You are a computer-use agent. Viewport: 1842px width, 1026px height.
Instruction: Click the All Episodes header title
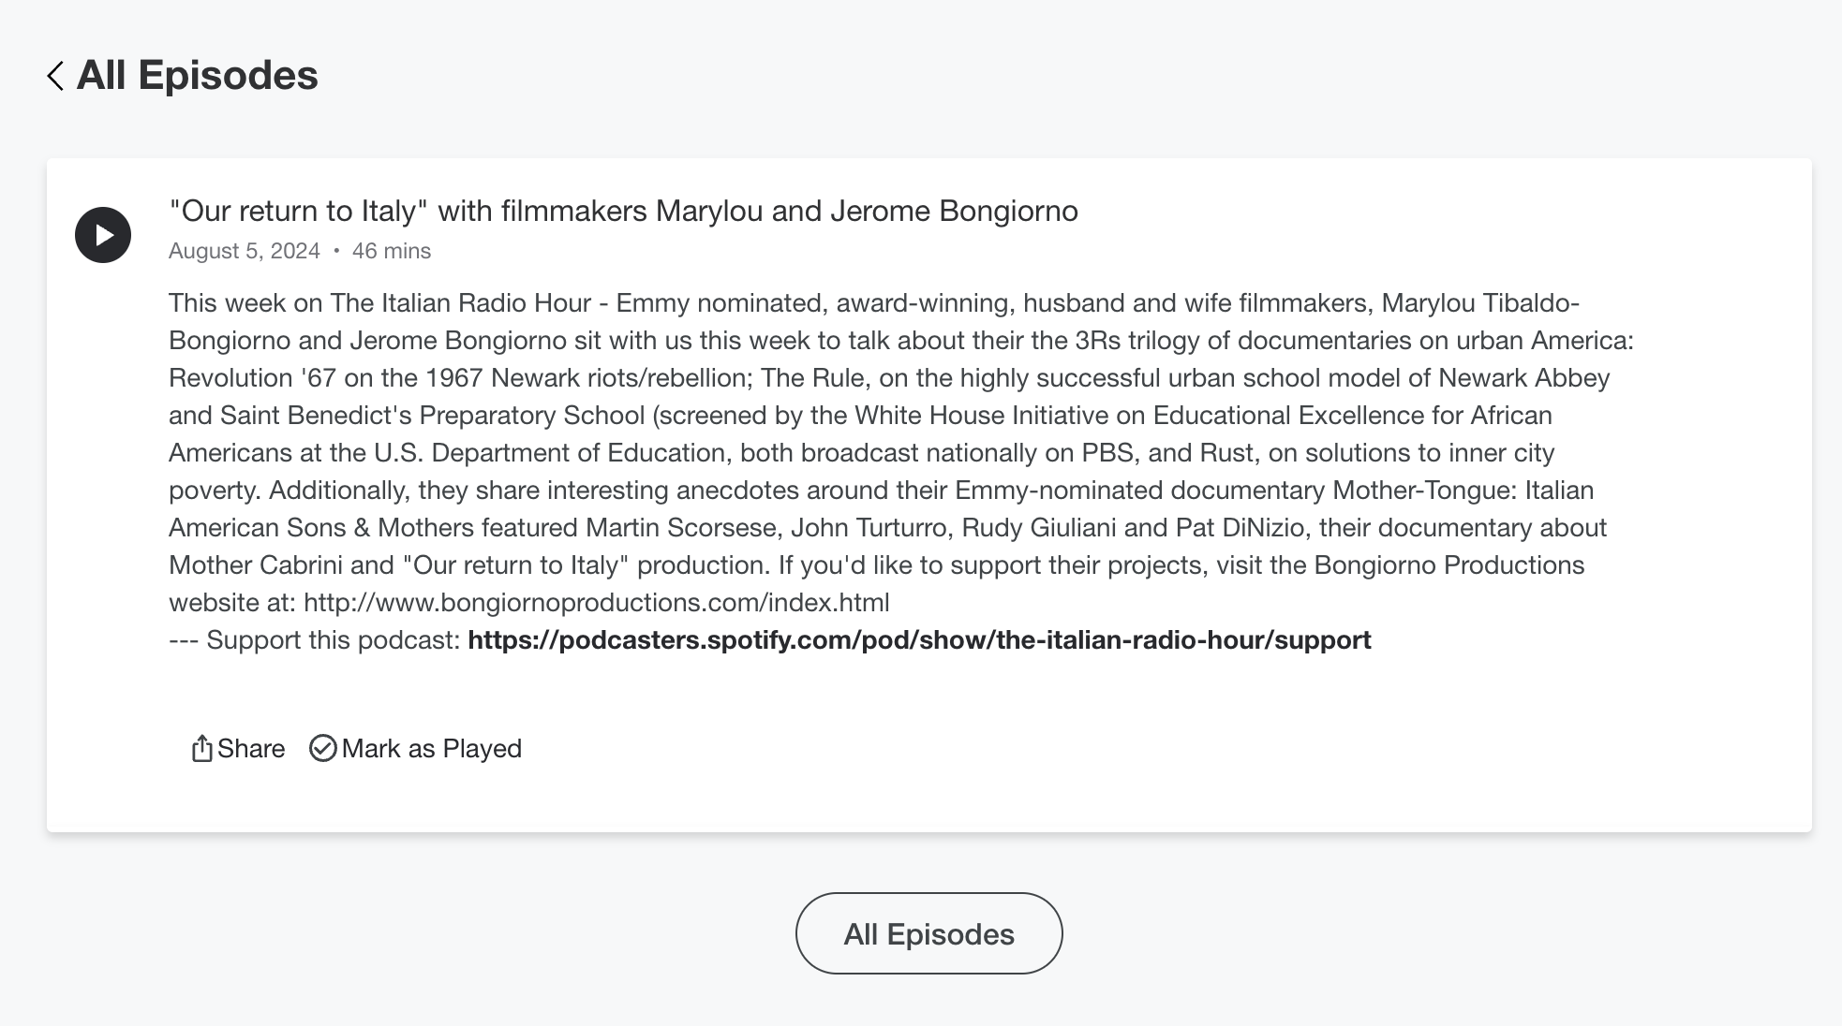tap(197, 76)
